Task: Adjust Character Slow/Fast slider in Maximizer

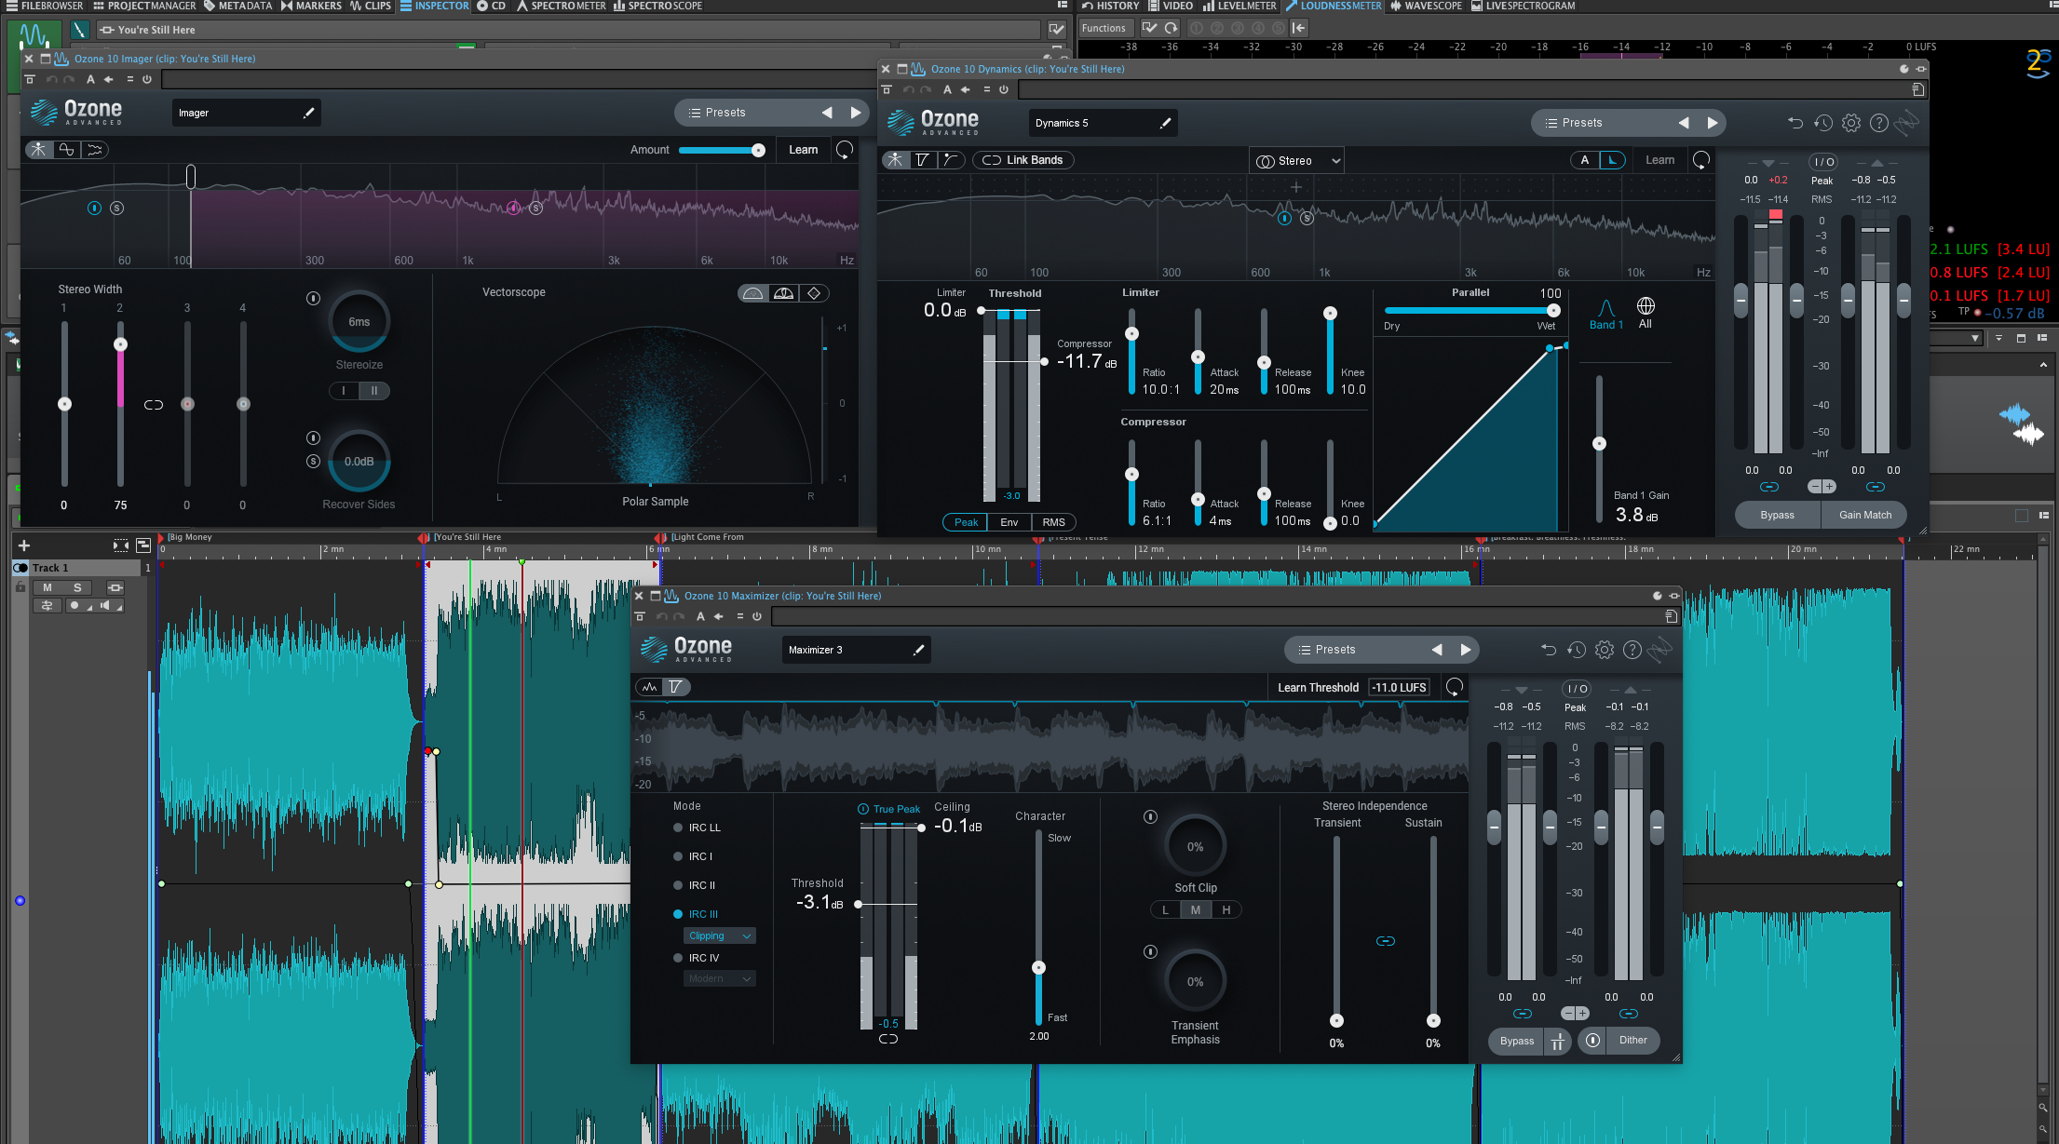Action: (1038, 928)
